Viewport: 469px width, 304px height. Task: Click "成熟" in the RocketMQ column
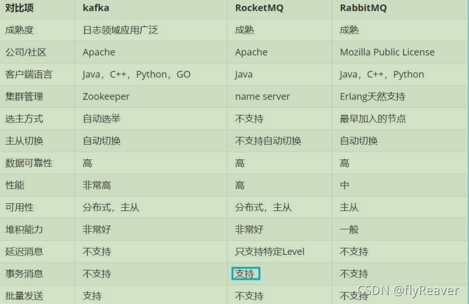[245, 30]
